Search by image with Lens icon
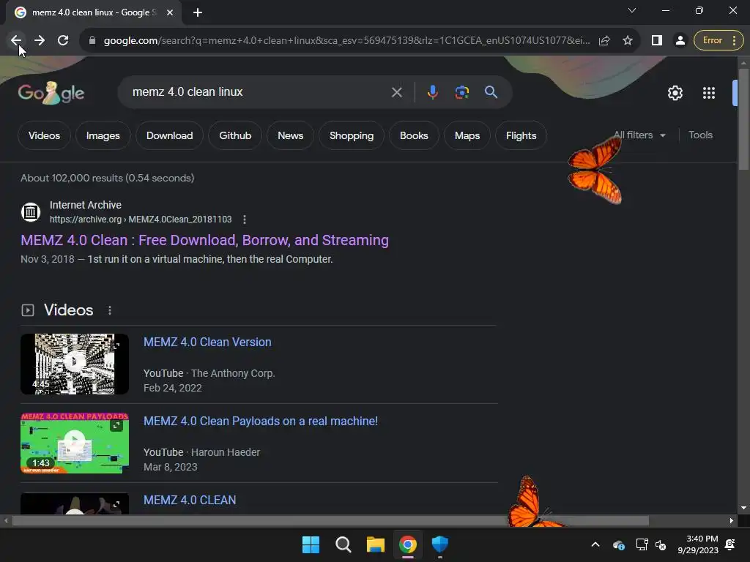This screenshot has width=750, height=562. (x=461, y=92)
